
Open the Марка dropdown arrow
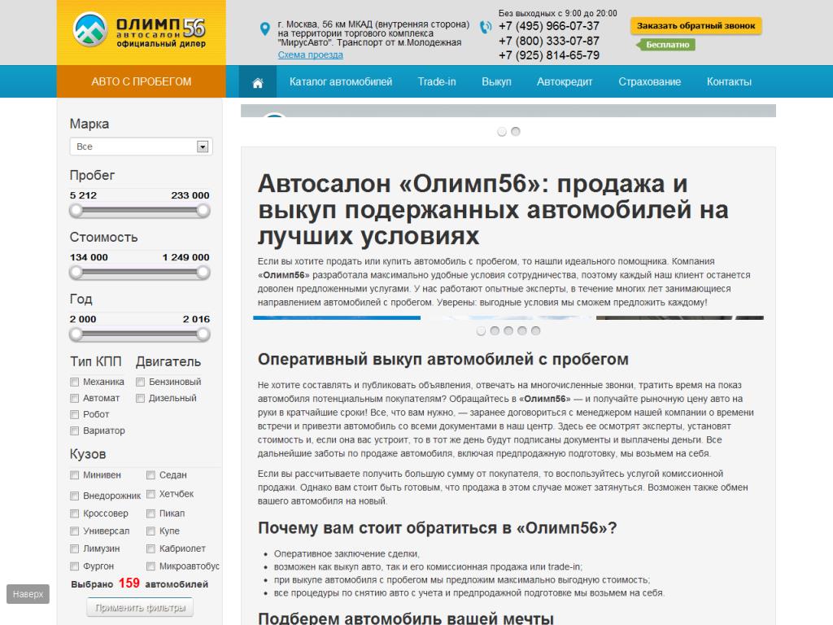pos(203,146)
